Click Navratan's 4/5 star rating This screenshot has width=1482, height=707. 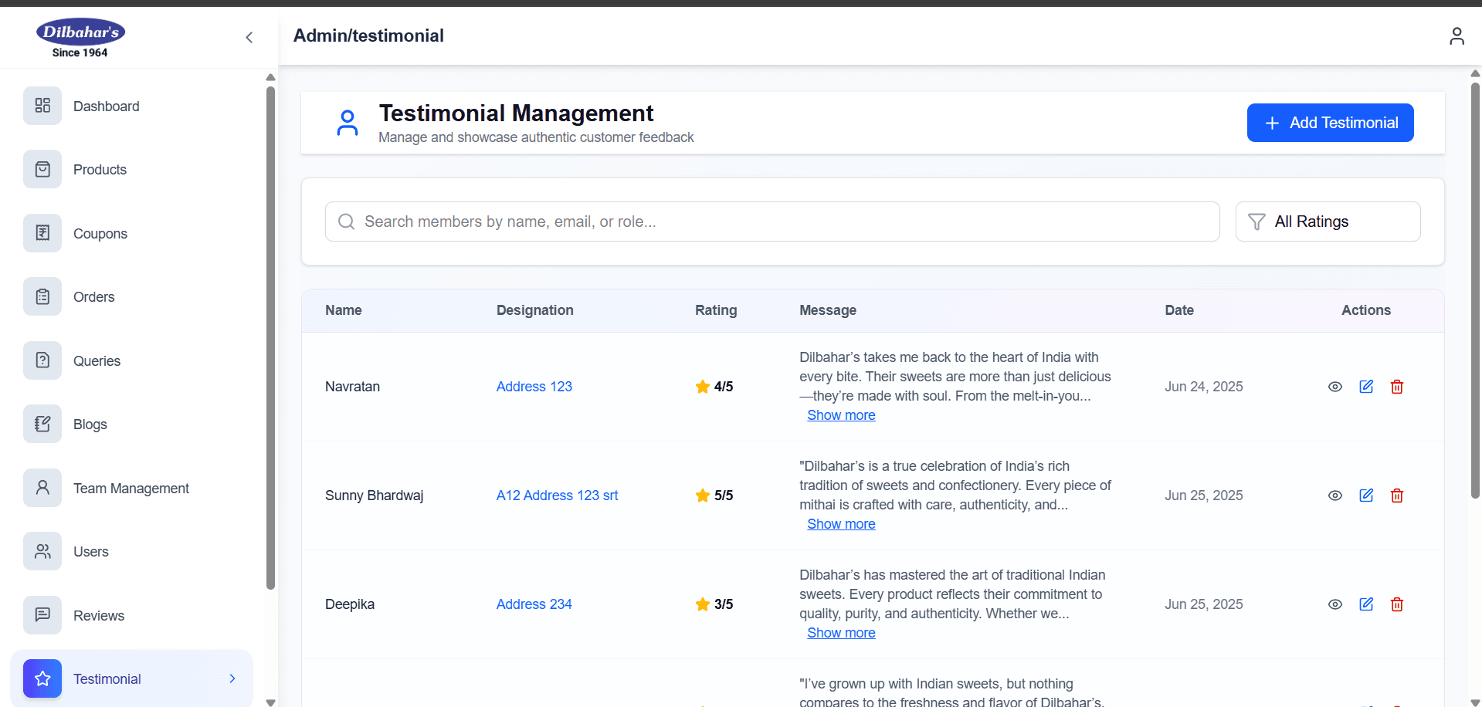point(714,387)
